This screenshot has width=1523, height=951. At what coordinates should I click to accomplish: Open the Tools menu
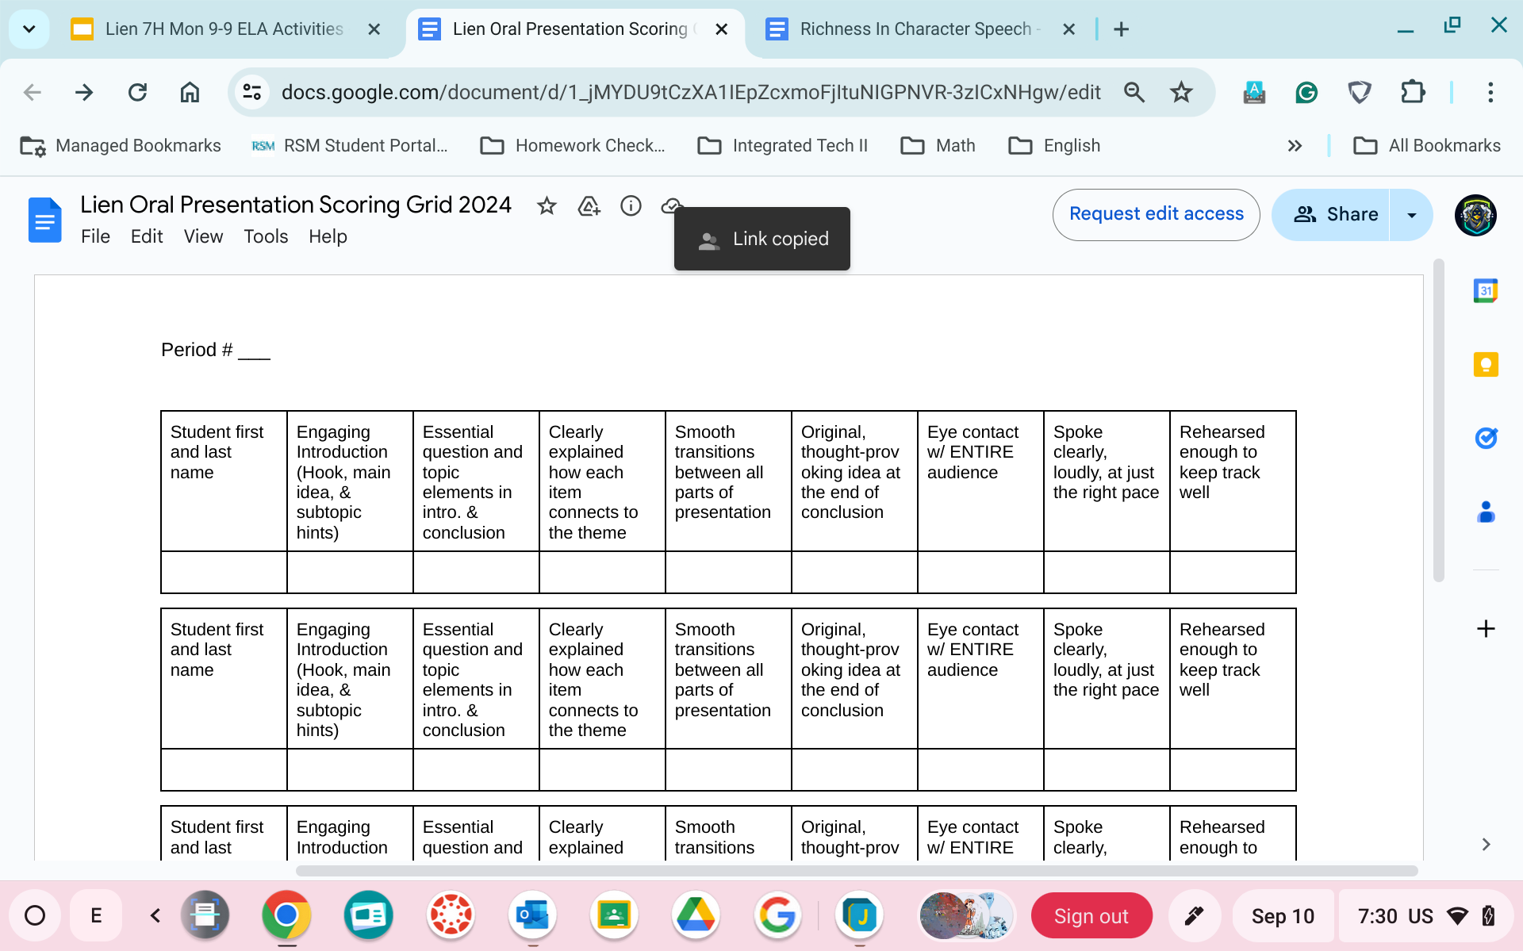266,236
